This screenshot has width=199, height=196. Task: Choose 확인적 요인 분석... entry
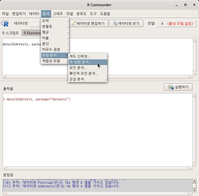click(x=88, y=73)
